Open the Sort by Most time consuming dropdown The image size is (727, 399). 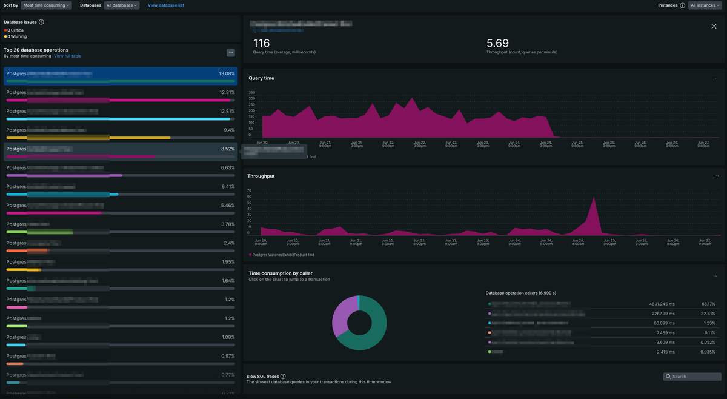[46, 5]
